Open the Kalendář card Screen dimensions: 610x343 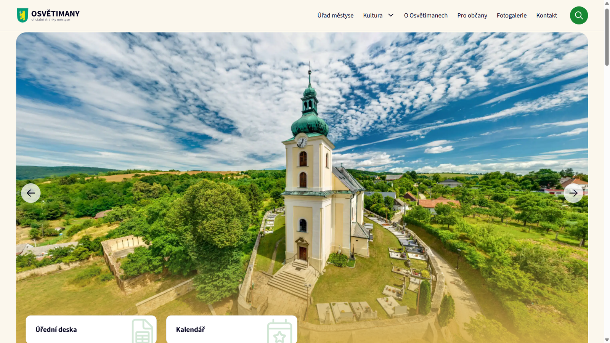coord(231,330)
